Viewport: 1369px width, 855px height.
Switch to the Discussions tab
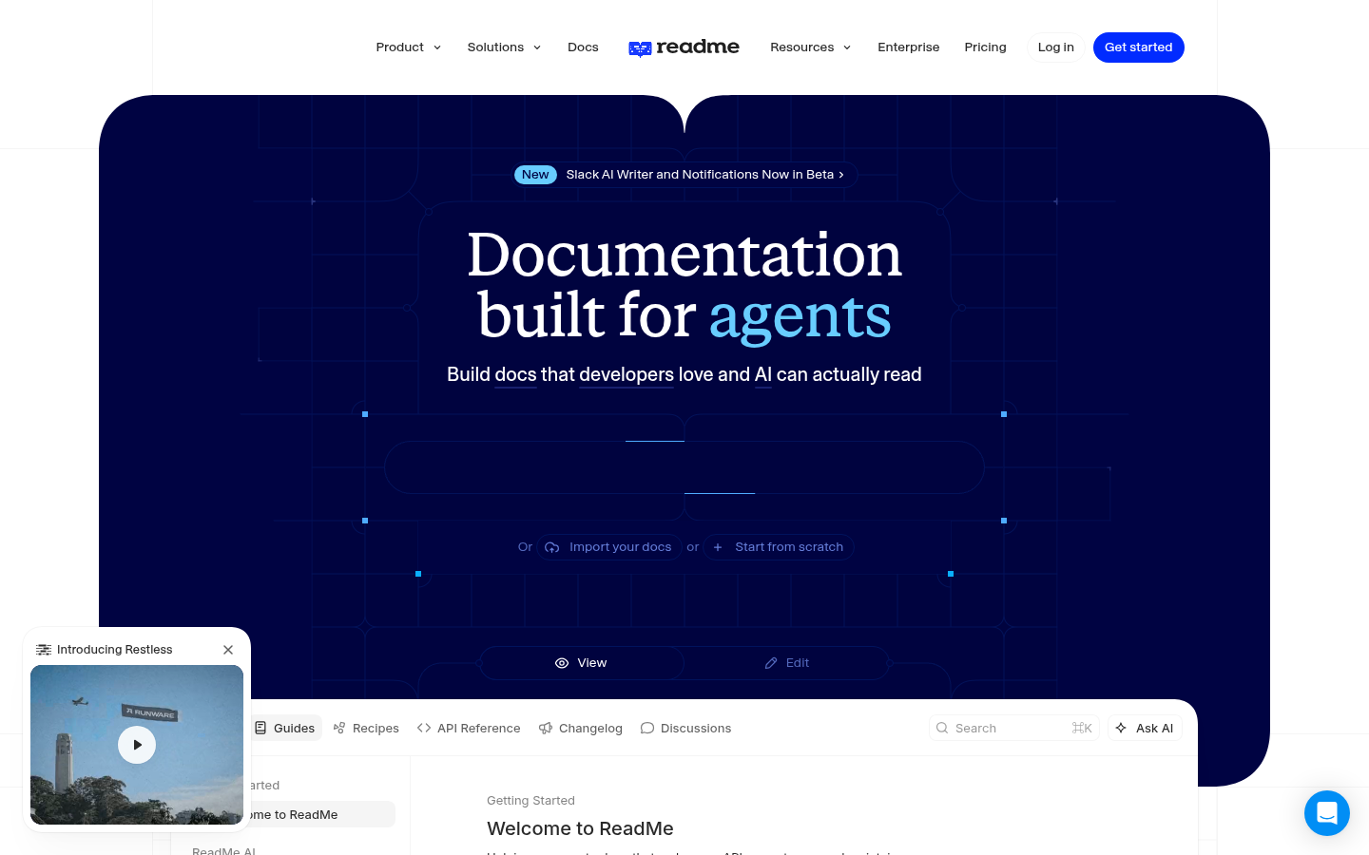[685, 728]
